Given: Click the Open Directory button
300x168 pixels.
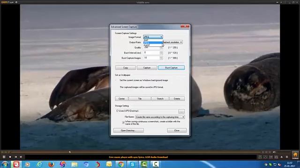Looking at the screenshot, I should point(128,131).
